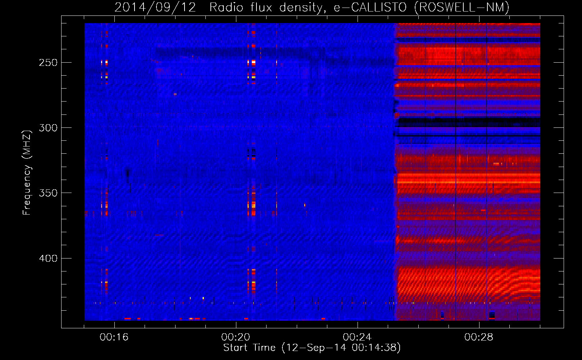Click the 00:24 time tick label
Screen dimensions: 582x360
[357, 337]
